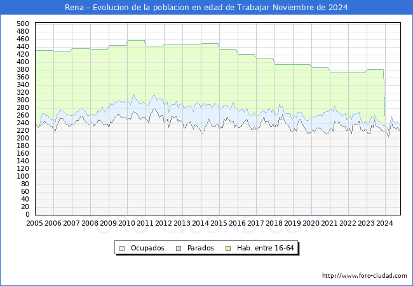Viewport: 413px width, 286px height.
Task: Click the 260 y-axis value
Action: click(23, 116)
